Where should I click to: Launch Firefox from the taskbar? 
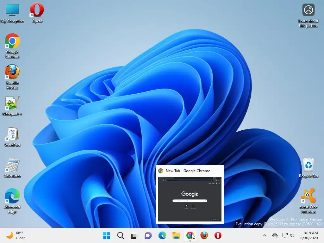click(x=204, y=235)
